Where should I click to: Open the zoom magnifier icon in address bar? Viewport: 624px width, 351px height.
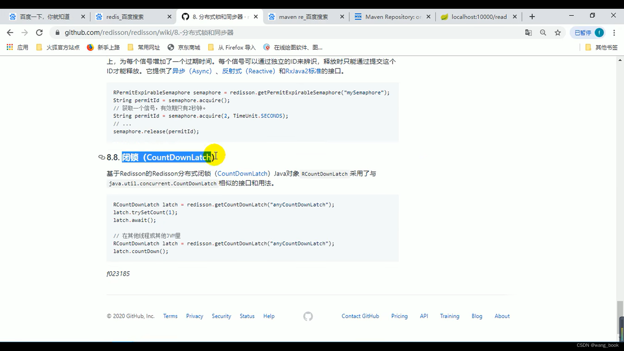543,32
